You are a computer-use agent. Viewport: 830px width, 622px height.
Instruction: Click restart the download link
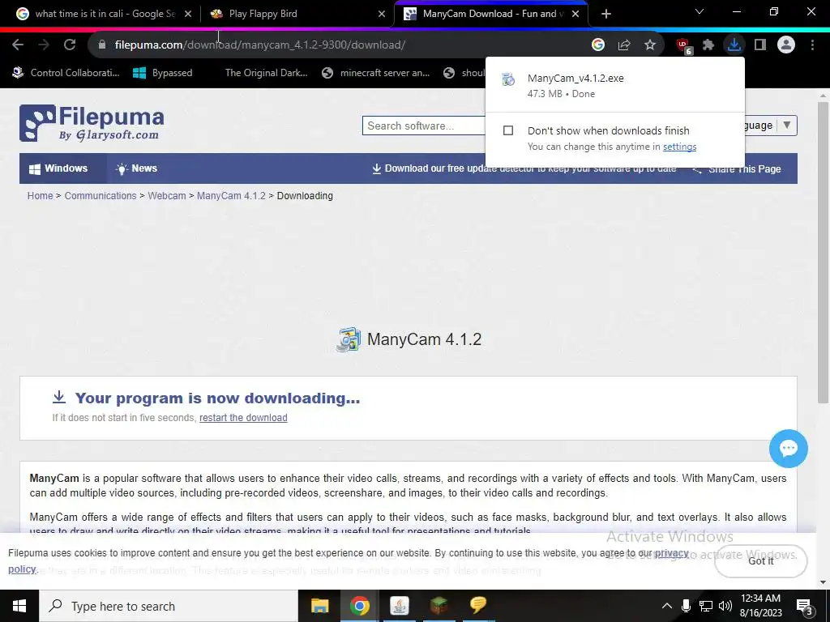click(243, 417)
